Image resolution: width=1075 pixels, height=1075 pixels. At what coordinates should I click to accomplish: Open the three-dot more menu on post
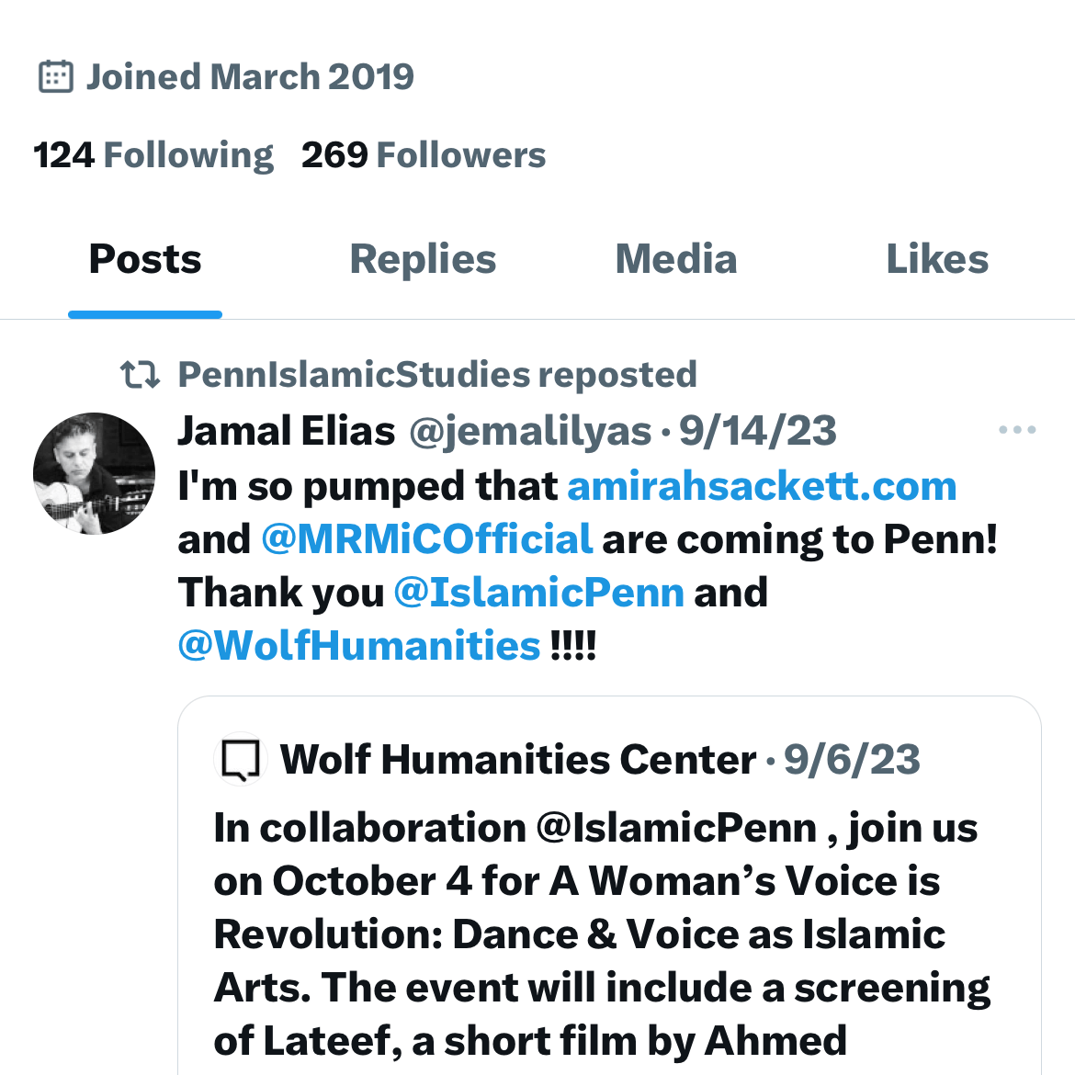click(1017, 430)
